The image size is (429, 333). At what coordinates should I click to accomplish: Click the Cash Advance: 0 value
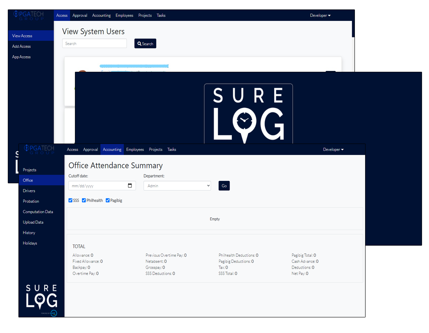pos(305,261)
